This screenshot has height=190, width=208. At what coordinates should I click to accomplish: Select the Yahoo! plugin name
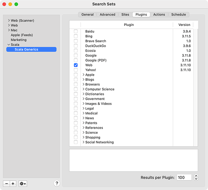[91, 70]
